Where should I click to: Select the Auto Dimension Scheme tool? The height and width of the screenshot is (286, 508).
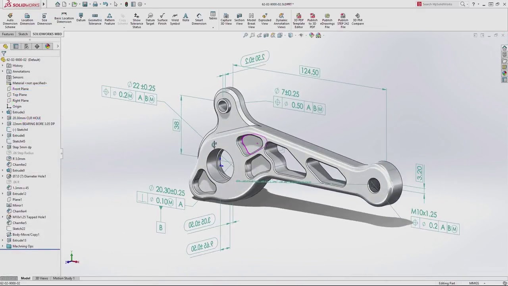[x=10, y=21]
